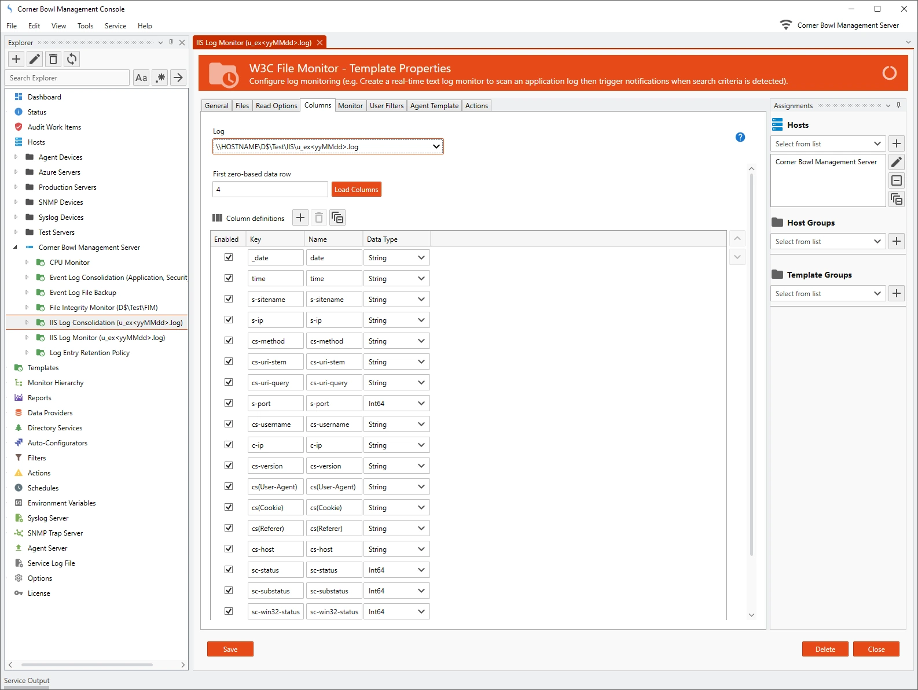Click the Explorer horizontal scrollbar

click(87, 665)
